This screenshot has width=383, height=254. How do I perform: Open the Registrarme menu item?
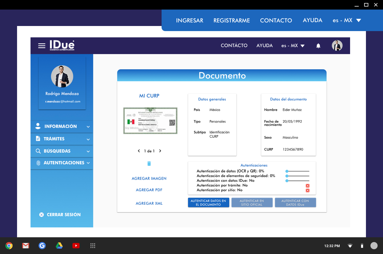tap(232, 20)
